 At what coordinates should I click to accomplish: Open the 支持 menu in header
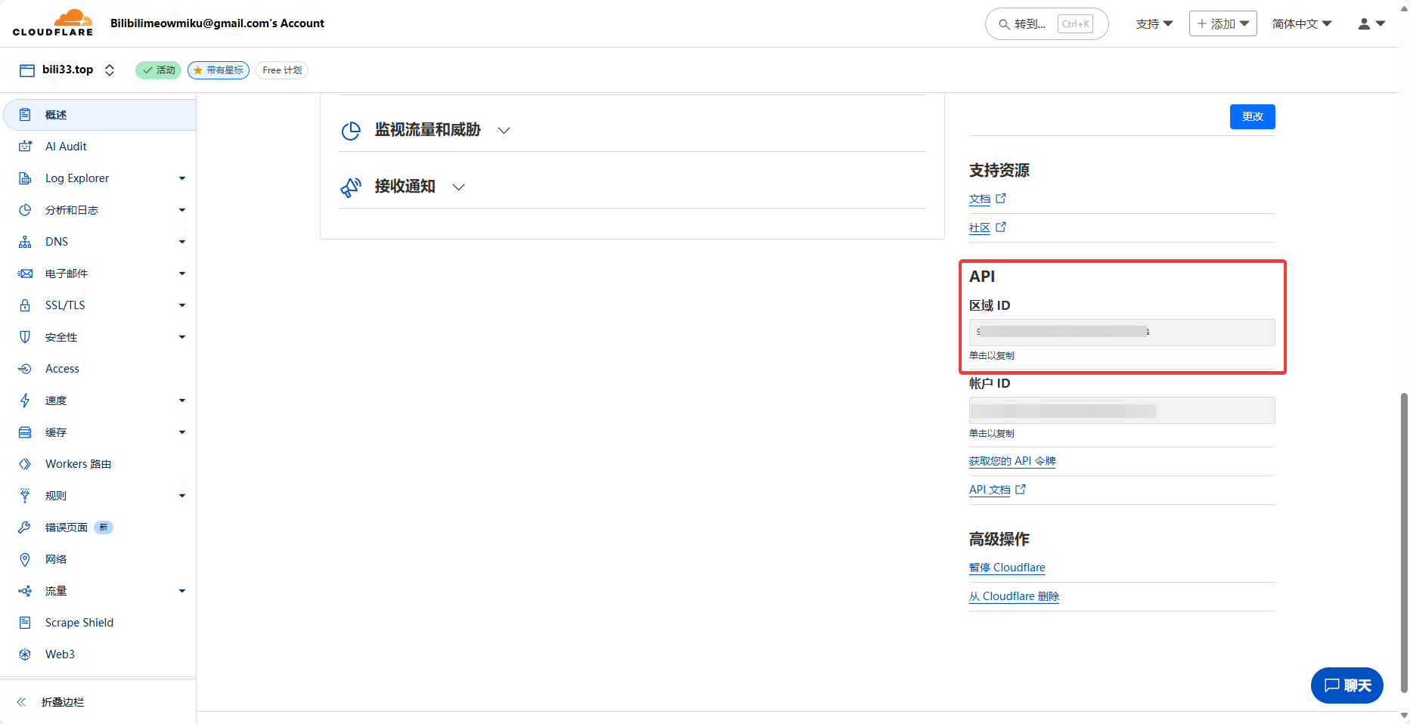click(1154, 24)
